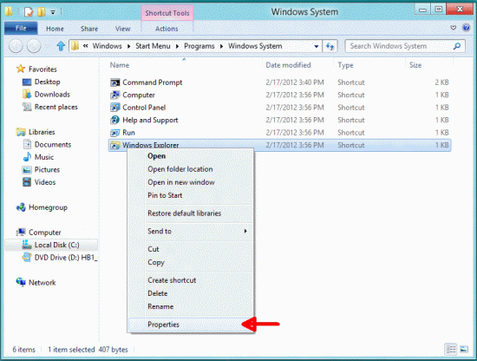Click the Local Disk (C:) drive icon

pos(27,245)
